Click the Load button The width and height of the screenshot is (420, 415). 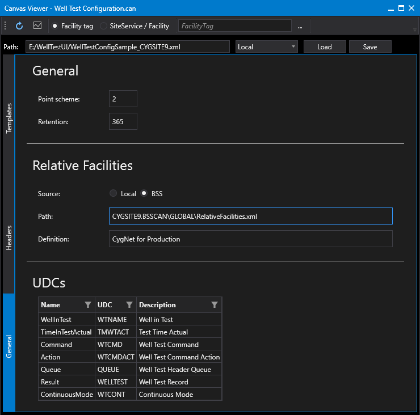point(325,47)
